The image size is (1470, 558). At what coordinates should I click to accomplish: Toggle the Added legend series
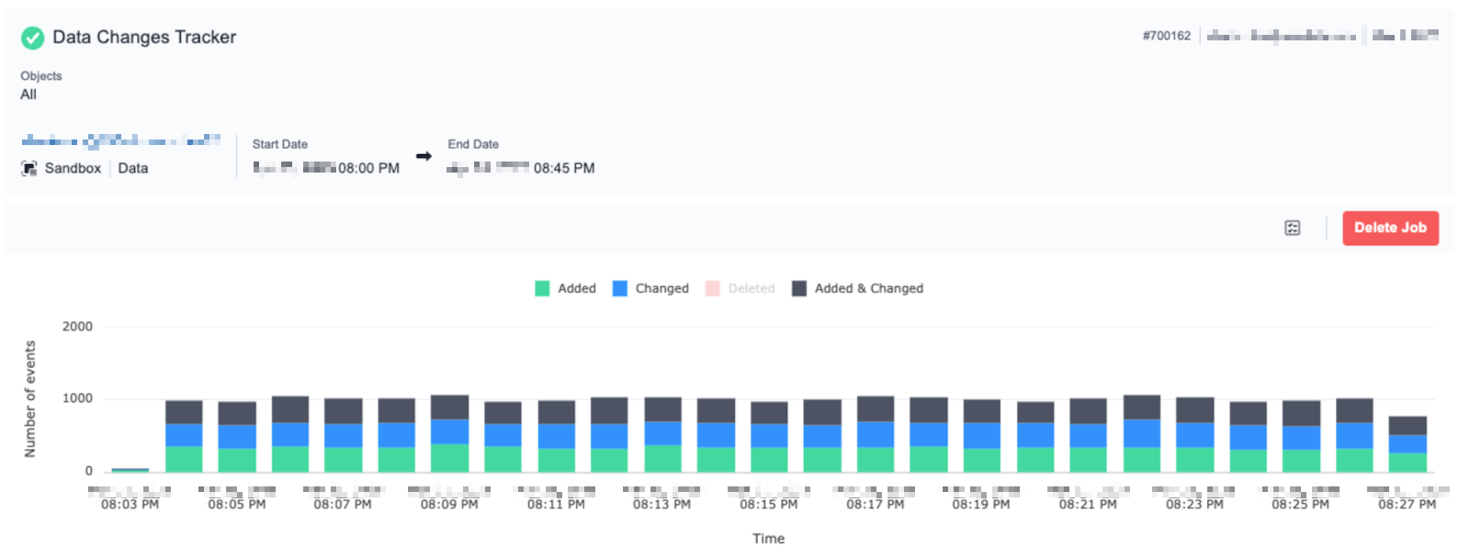coord(565,288)
